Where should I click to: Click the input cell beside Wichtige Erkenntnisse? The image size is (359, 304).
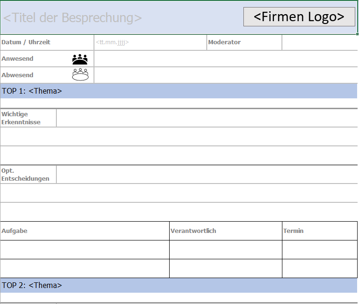[207, 118]
